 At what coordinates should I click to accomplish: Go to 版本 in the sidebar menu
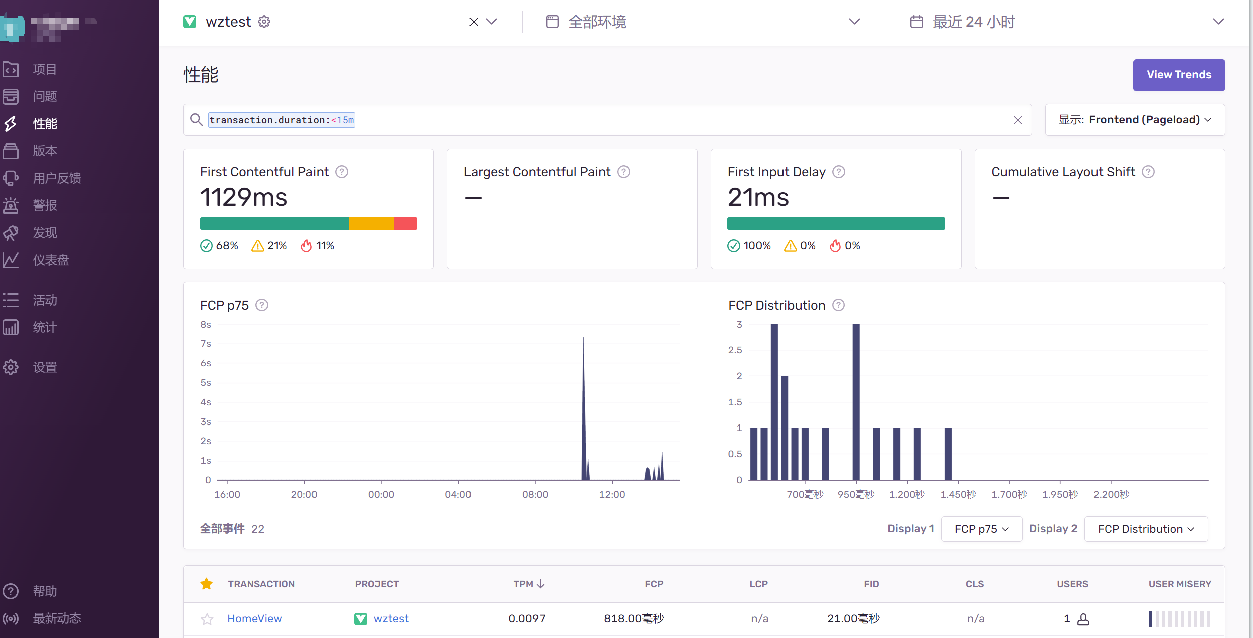click(45, 151)
